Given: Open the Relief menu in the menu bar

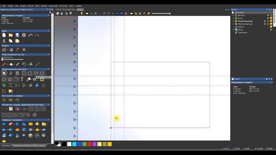Looking at the screenshot, I should pyautogui.click(x=44, y=6).
